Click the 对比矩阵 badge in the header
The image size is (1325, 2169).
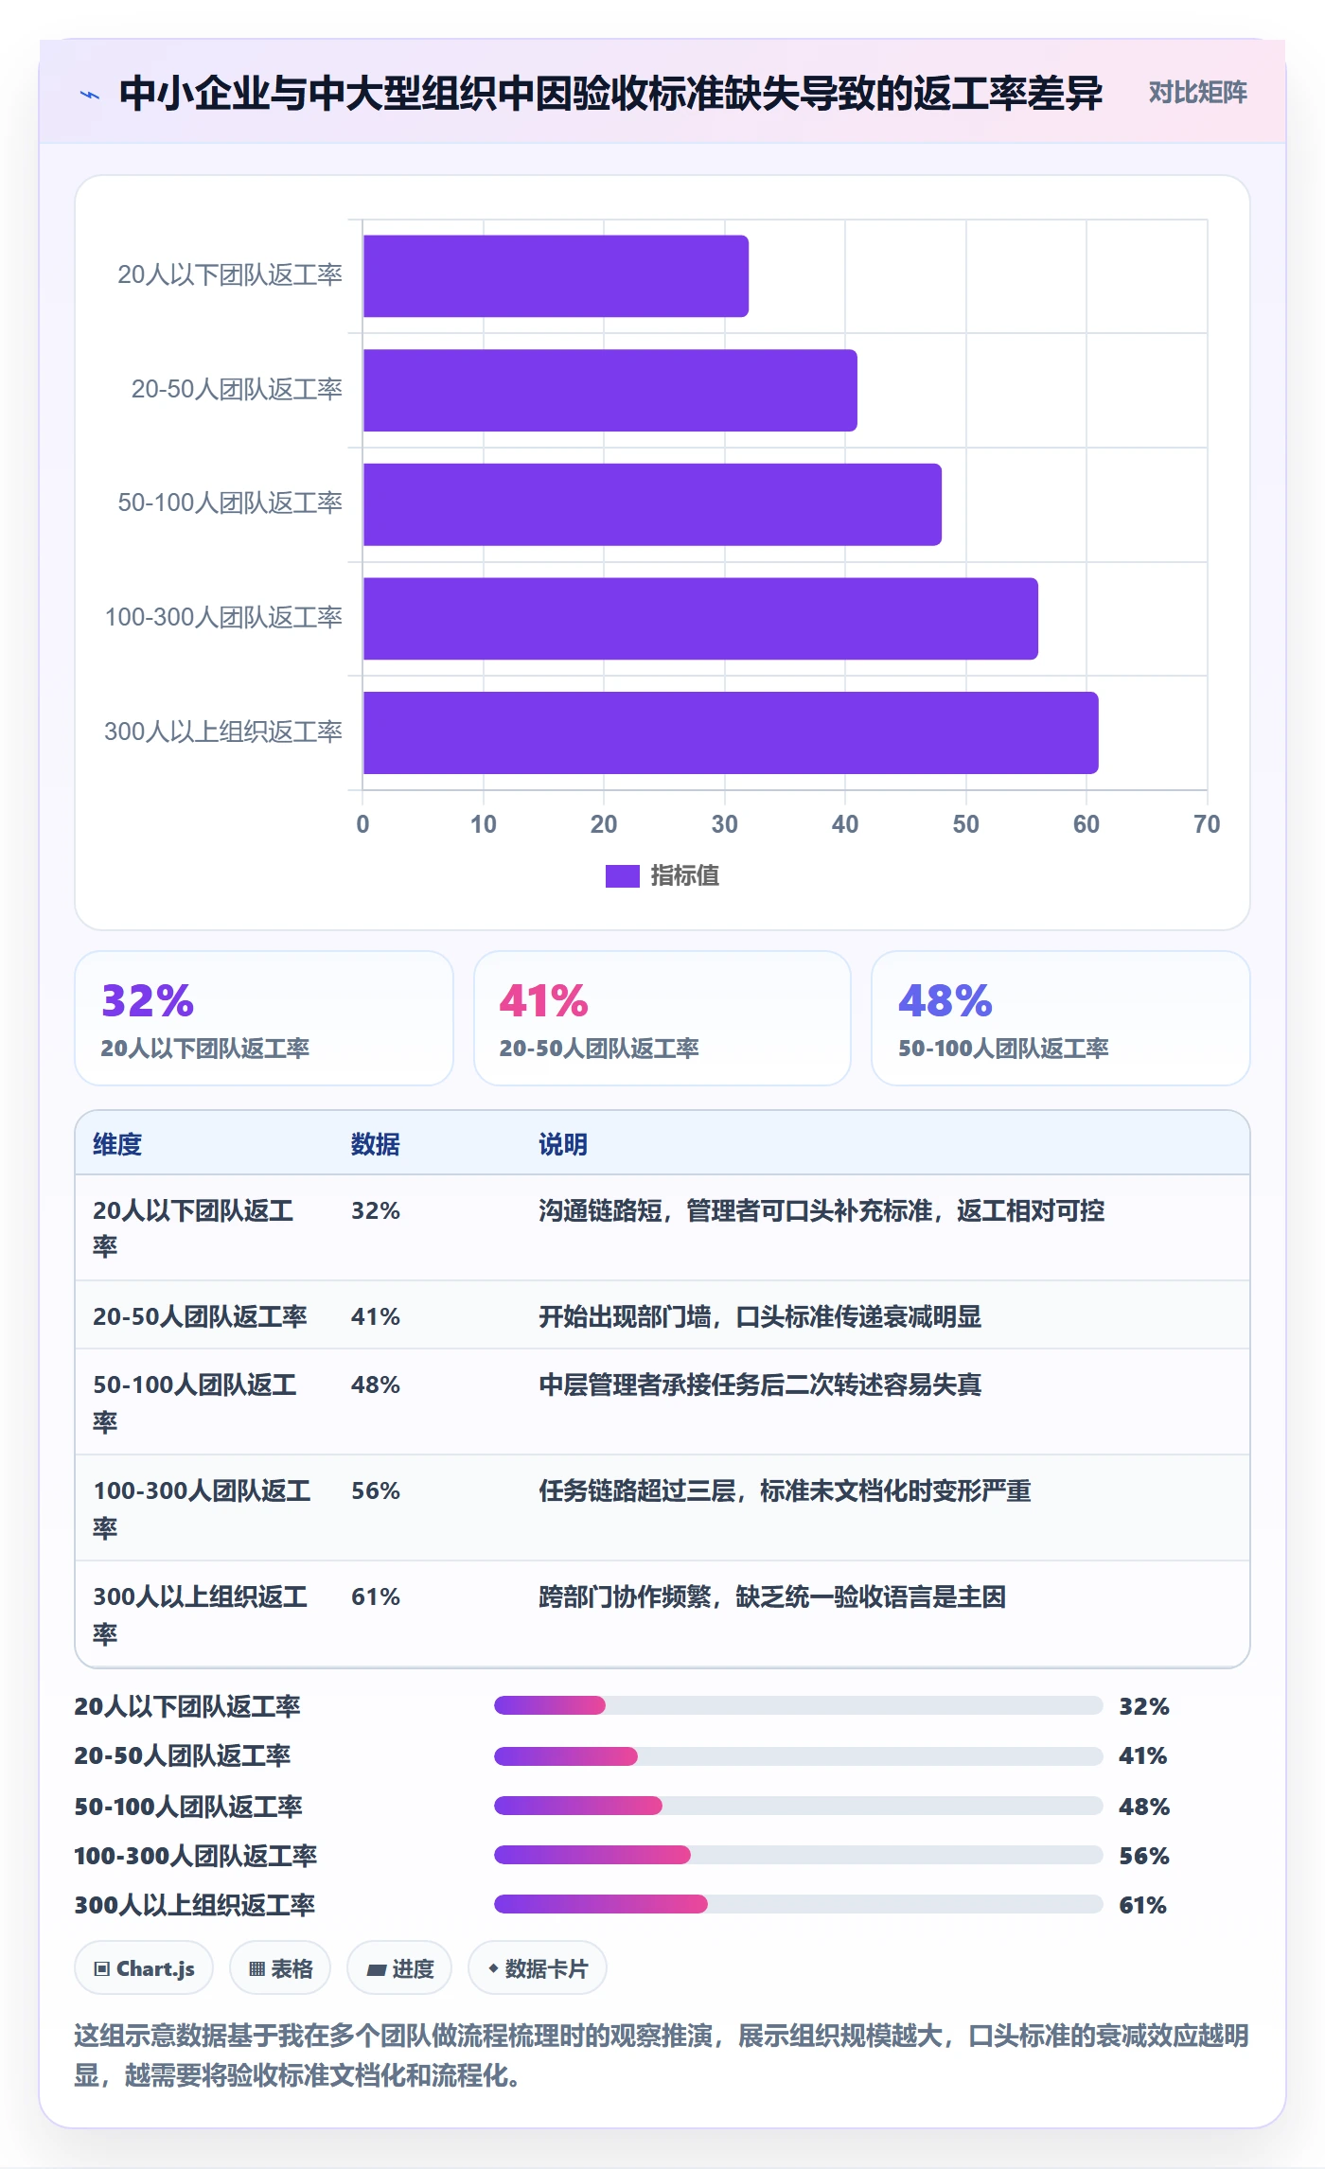[x=1197, y=93]
